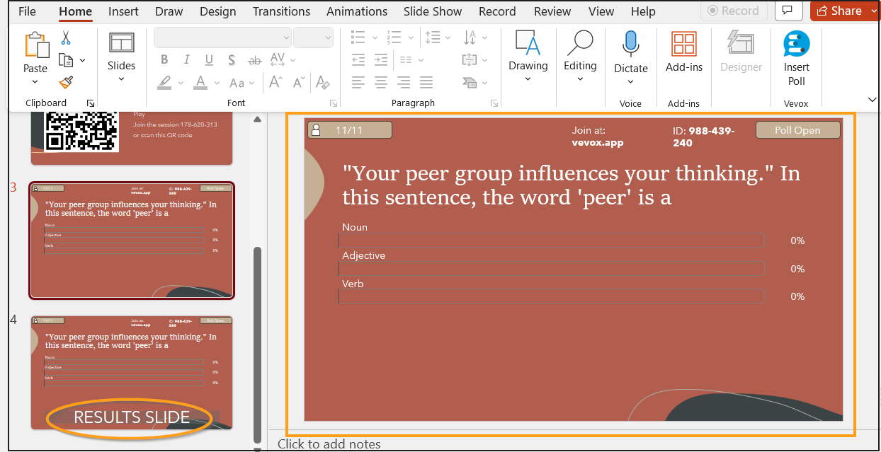Open the font name combo box
Image resolution: width=881 pixels, height=452 pixels.
[222, 37]
